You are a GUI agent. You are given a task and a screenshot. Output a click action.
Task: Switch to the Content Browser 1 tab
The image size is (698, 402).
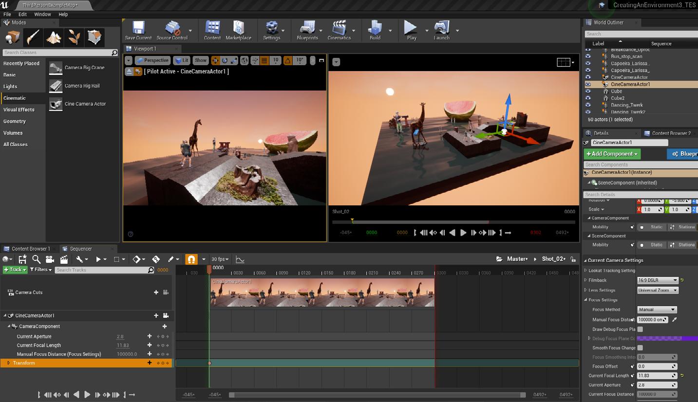pyautogui.click(x=30, y=249)
